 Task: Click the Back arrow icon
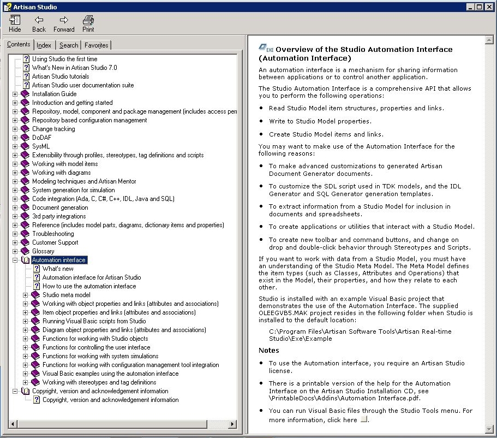(x=39, y=20)
